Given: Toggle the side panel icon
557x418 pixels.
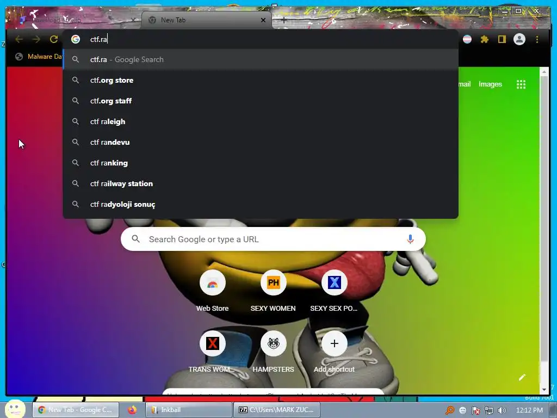Looking at the screenshot, I should pos(502,39).
